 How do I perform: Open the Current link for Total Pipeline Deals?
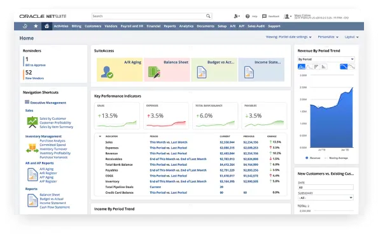click(x=155, y=187)
